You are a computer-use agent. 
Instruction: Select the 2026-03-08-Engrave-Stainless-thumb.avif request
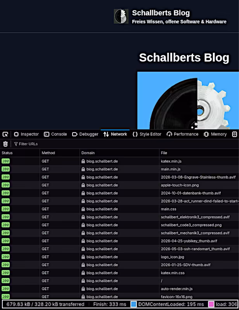click(x=119, y=177)
